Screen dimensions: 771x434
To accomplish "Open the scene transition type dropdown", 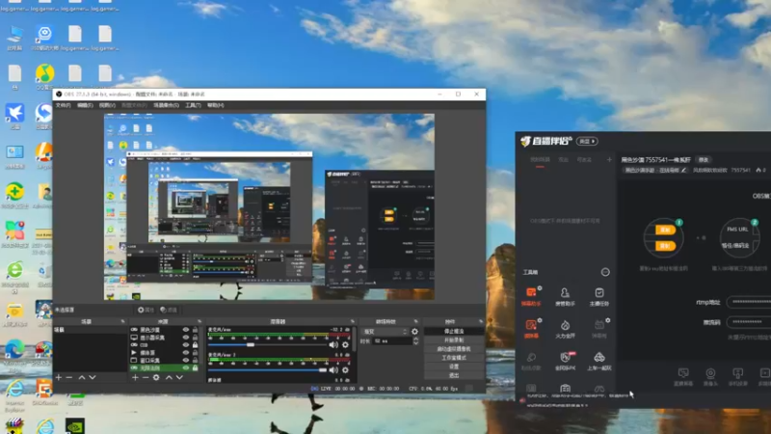I will pos(385,332).
